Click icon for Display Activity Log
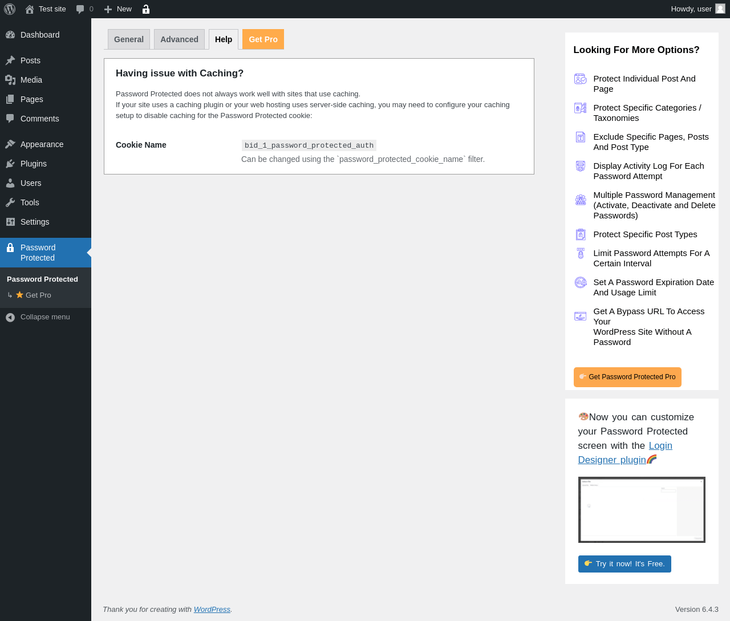The image size is (730, 621). pos(580,167)
